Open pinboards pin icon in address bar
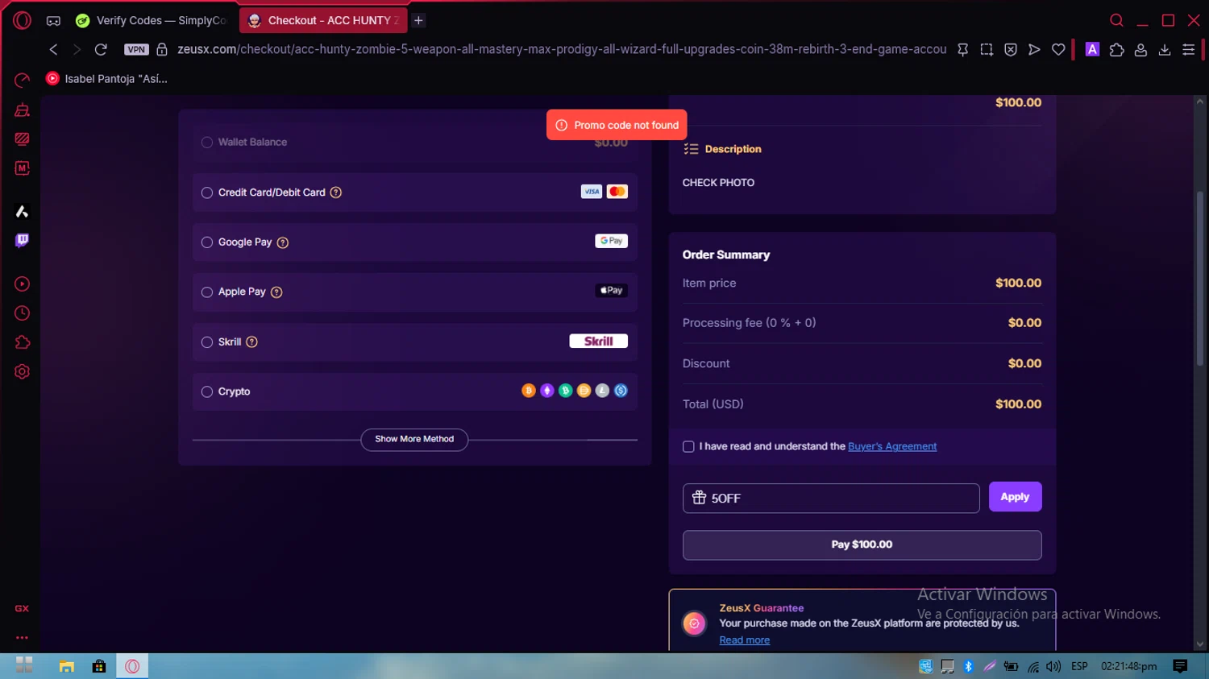 [x=962, y=49]
